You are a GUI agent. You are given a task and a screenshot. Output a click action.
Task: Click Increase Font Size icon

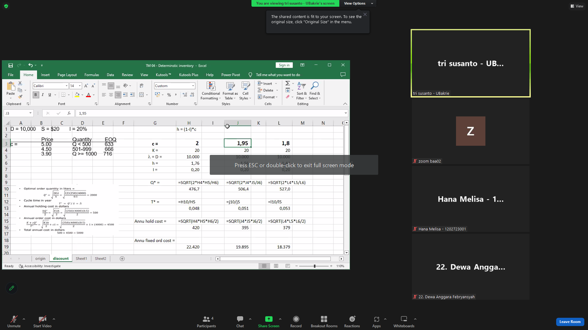86,86
